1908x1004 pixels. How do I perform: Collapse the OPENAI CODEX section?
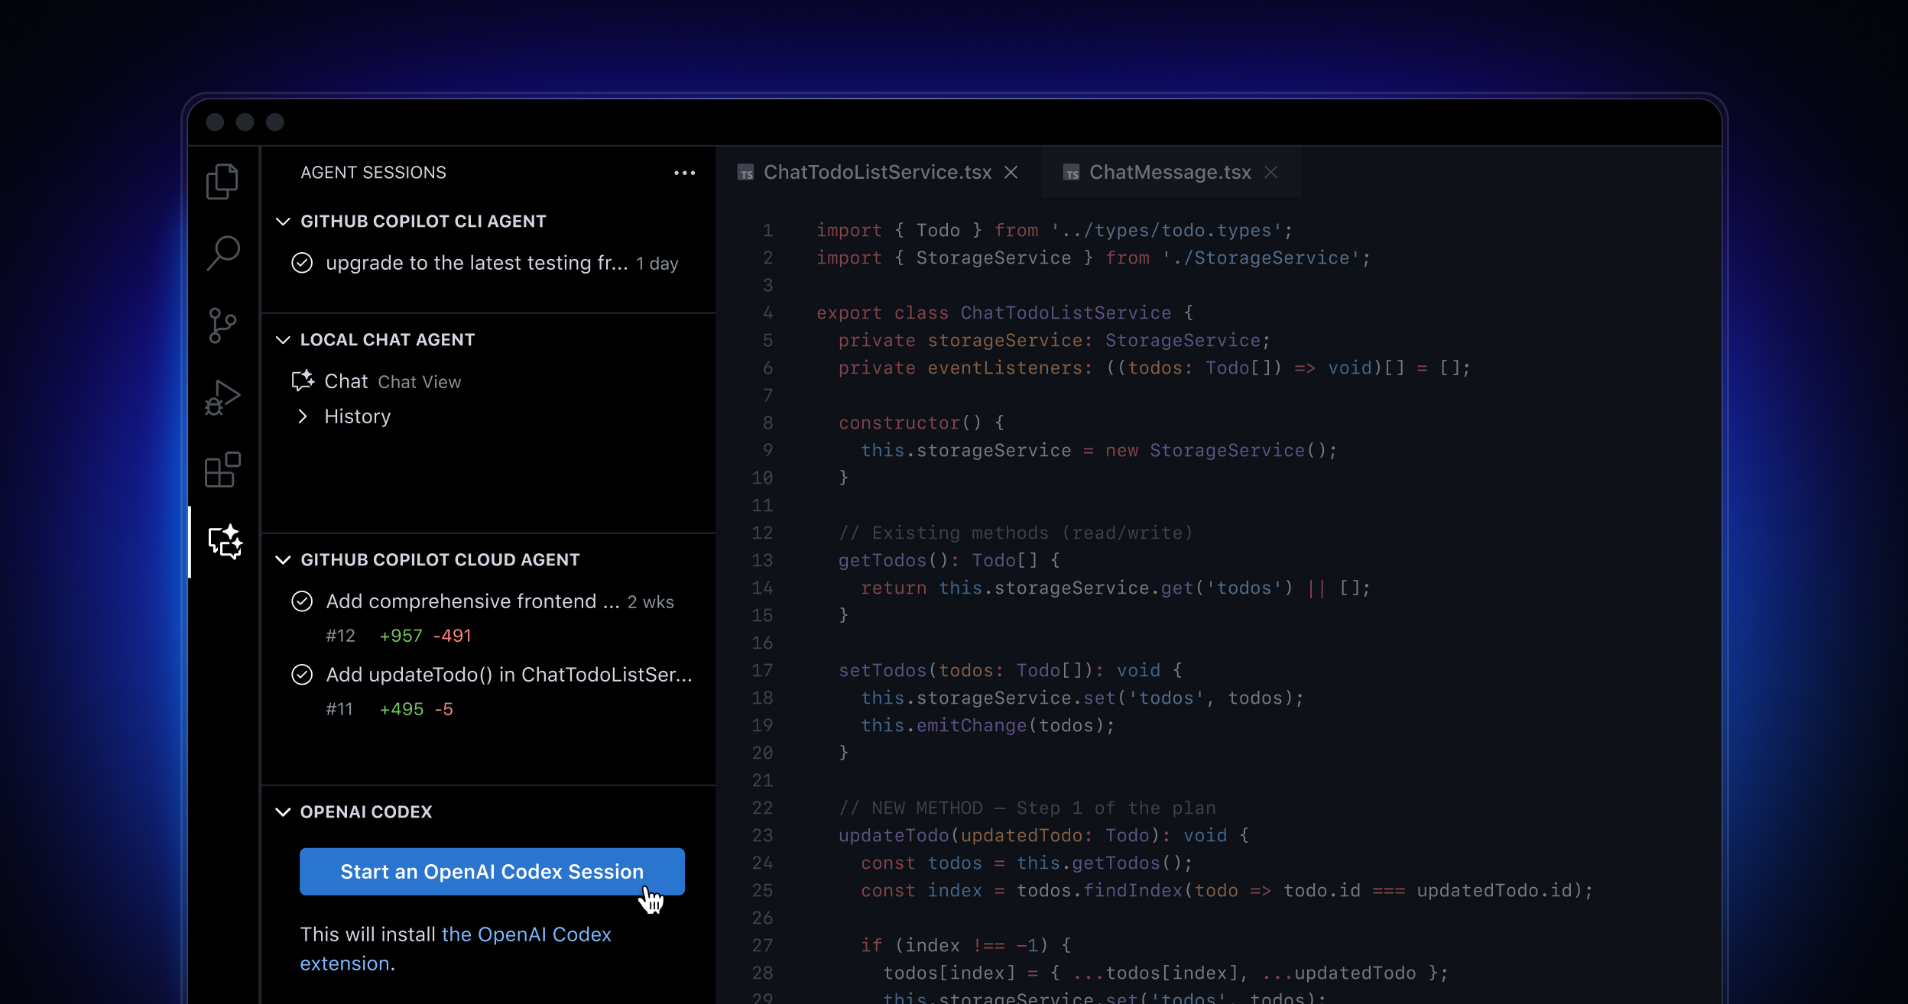point(284,811)
